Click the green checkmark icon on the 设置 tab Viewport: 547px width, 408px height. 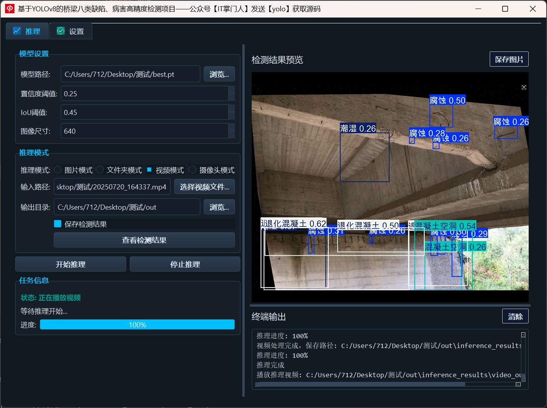60,31
